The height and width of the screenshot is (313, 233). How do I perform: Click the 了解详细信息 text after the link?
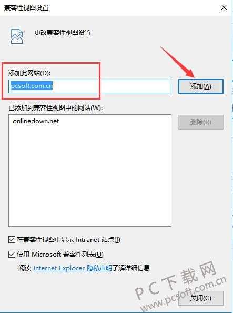pos(131,268)
